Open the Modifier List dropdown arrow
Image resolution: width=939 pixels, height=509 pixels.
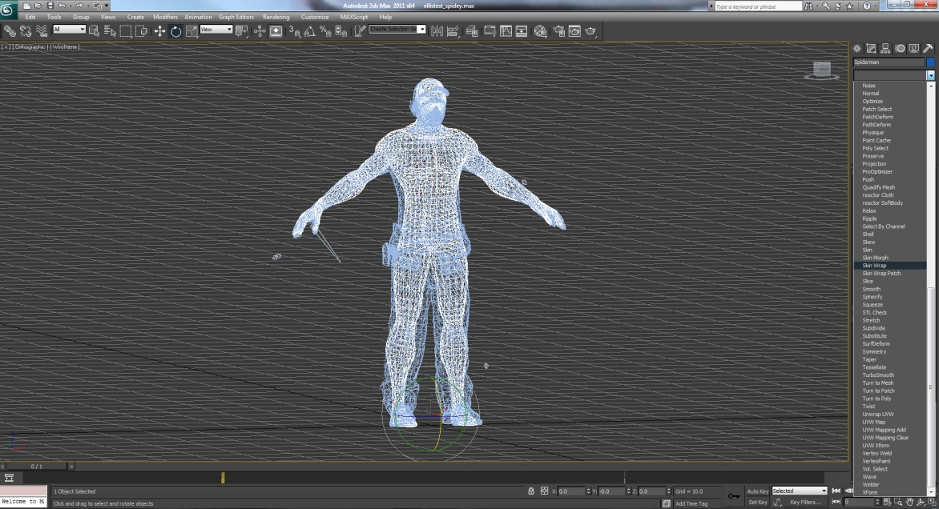[930, 75]
